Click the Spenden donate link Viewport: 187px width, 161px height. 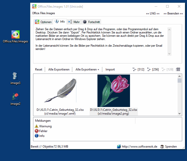tap(171, 147)
